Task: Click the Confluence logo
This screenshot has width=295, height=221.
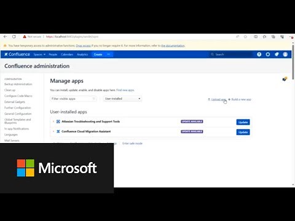Action: (17, 54)
